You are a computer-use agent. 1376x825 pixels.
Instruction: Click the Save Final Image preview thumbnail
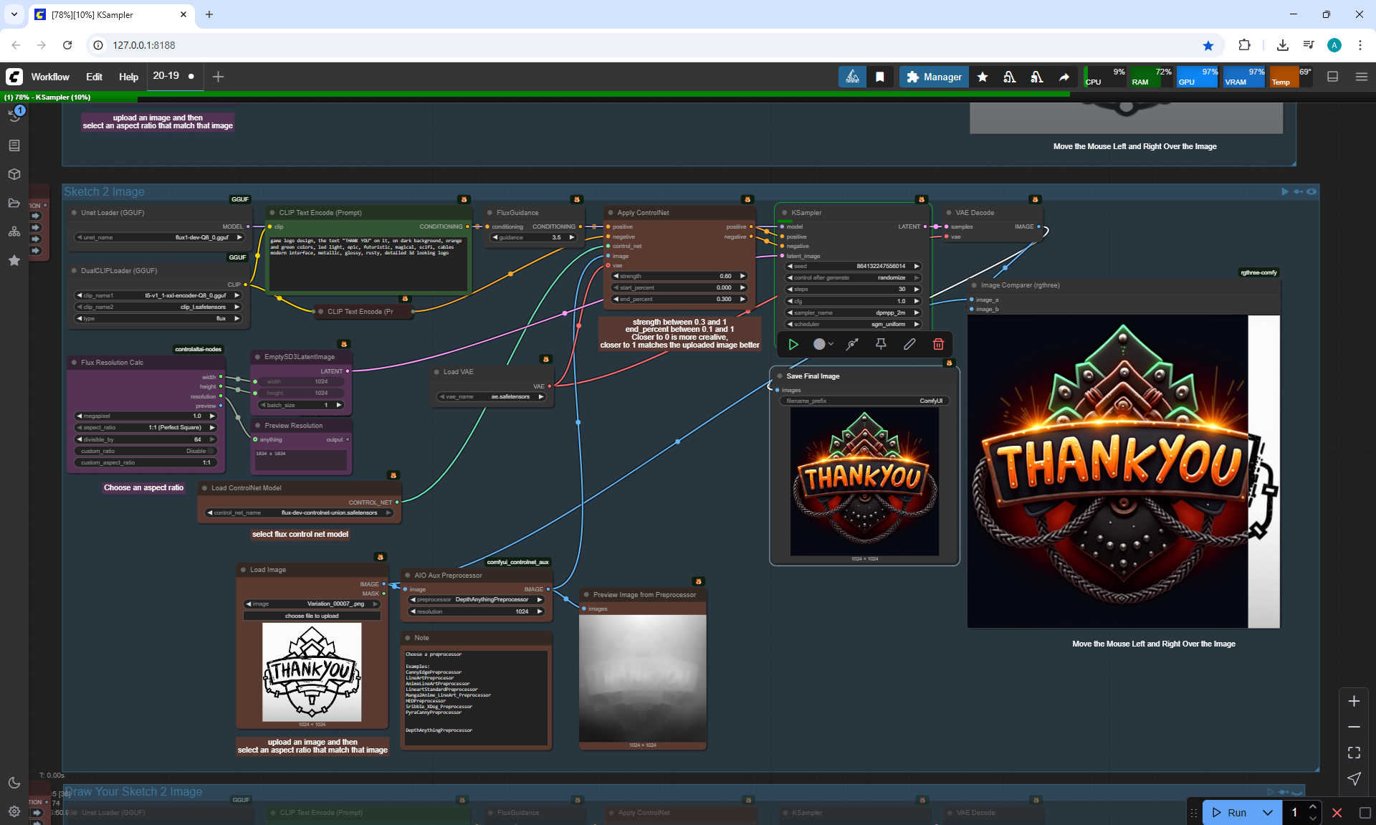[x=864, y=482]
